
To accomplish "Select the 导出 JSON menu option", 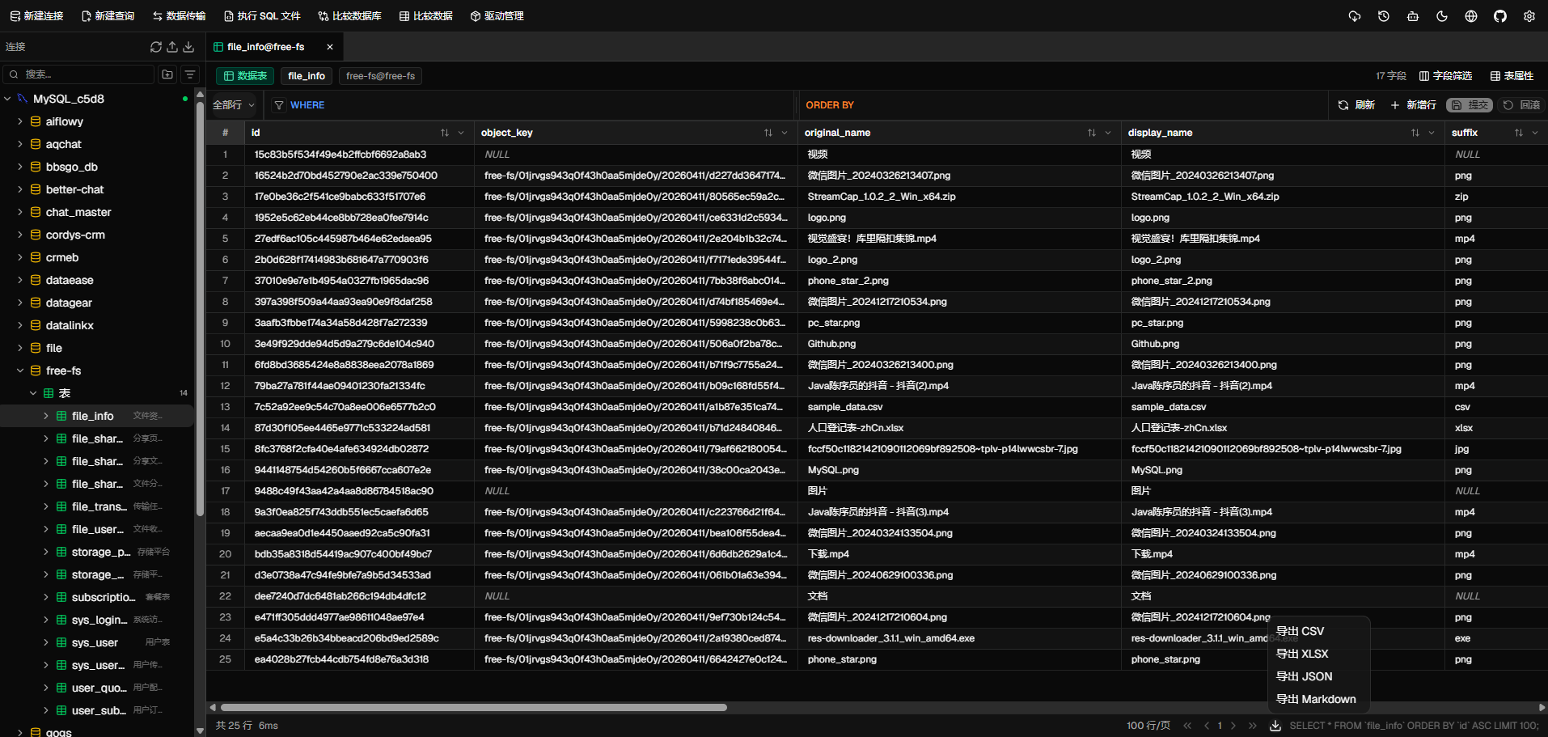I will click(x=1318, y=676).
